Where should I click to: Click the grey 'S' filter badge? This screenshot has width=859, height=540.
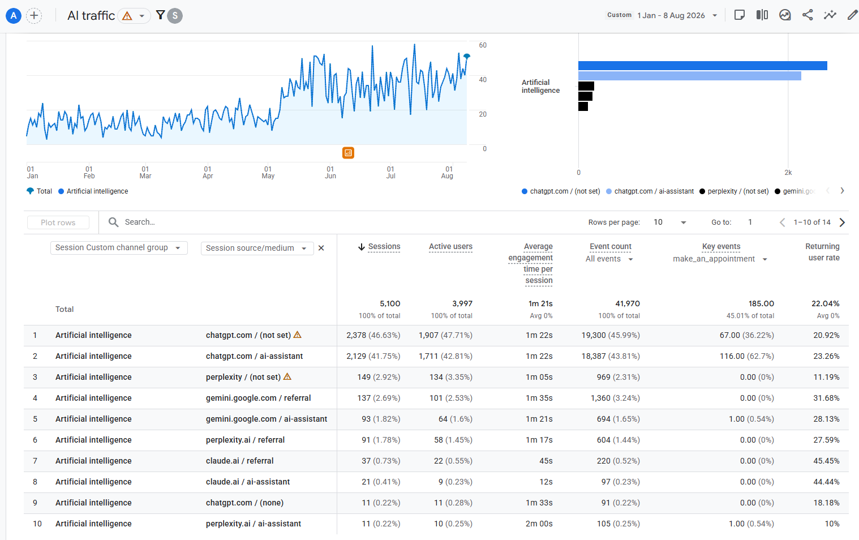click(175, 16)
